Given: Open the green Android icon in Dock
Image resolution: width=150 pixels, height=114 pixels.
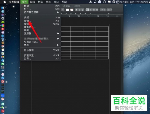Looking at the screenshot, I should tap(3, 22).
